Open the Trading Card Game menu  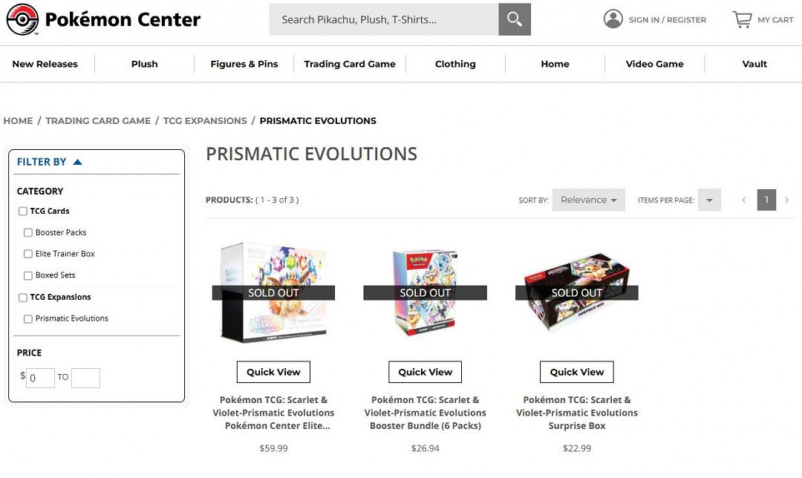pos(350,64)
